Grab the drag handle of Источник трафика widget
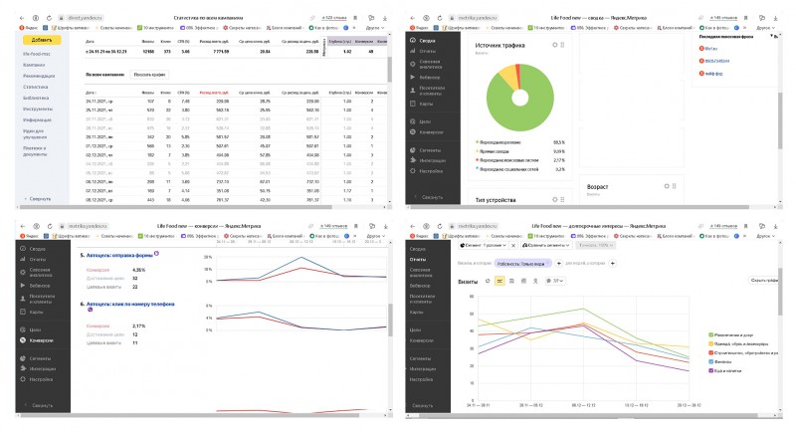 click(x=562, y=45)
